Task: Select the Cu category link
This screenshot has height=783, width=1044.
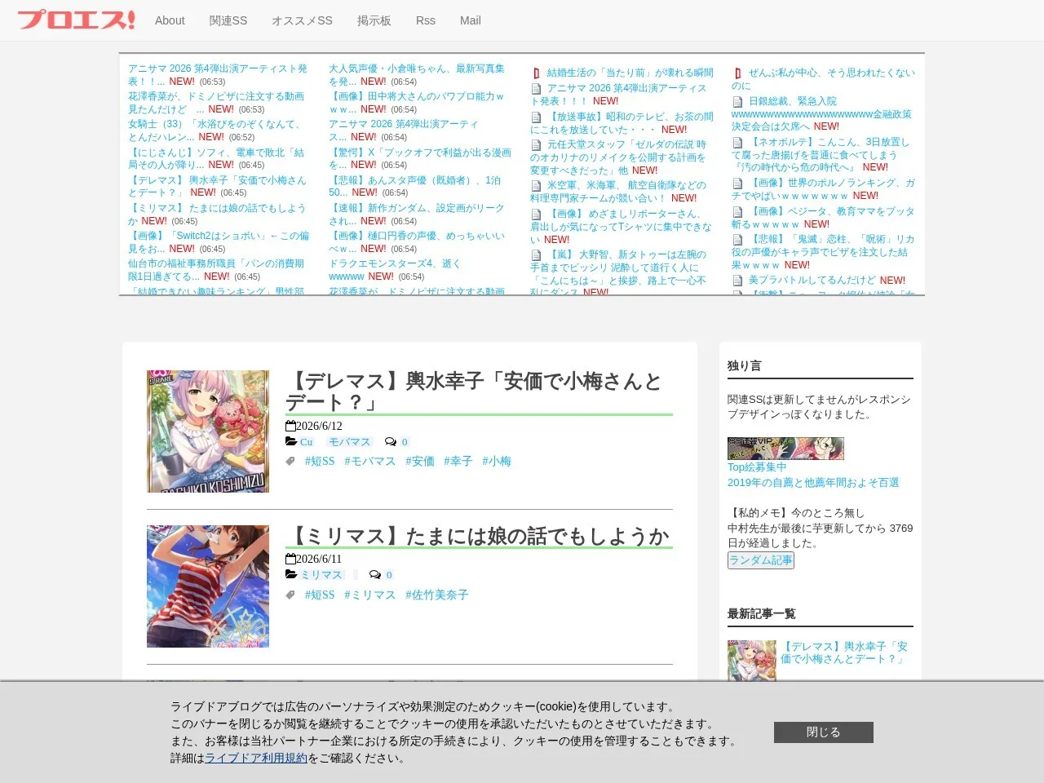Action: 306,442
